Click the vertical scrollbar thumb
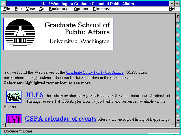Screen dimensions: 181x135 pos(178,20)
